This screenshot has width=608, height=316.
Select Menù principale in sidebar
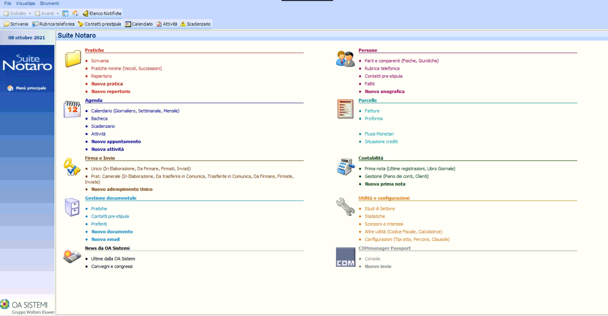pos(27,88)
